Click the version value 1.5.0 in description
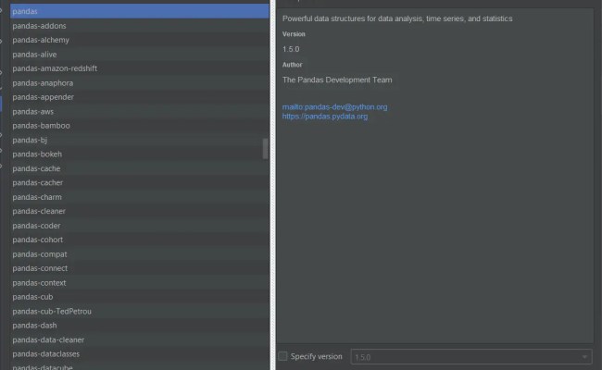This screenshot has width=602, height=370. click(x=291, y=49)
